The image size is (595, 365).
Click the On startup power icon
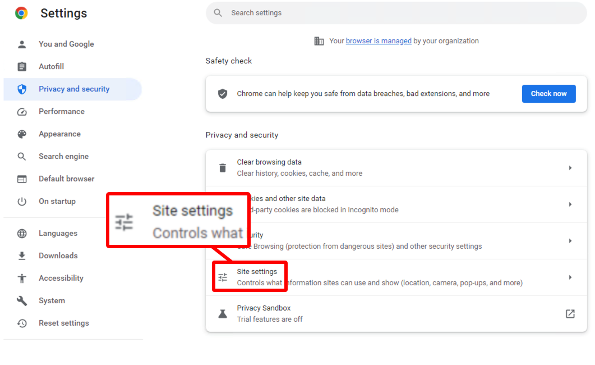[x=21, y=201]
